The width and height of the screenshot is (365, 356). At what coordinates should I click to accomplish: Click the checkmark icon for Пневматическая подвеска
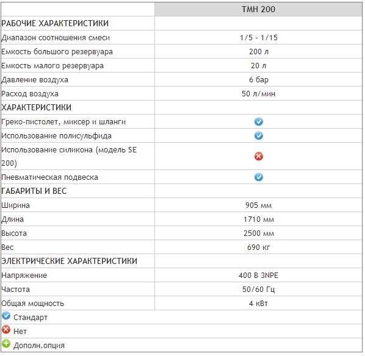tap(258, 177)
